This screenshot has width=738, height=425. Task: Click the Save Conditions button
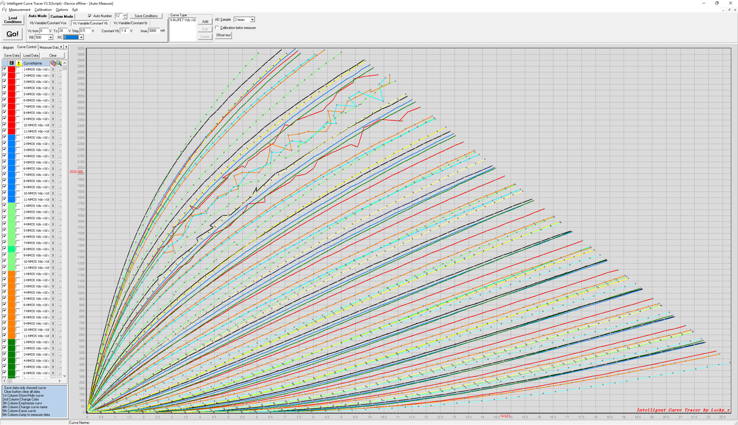(146, 16)
